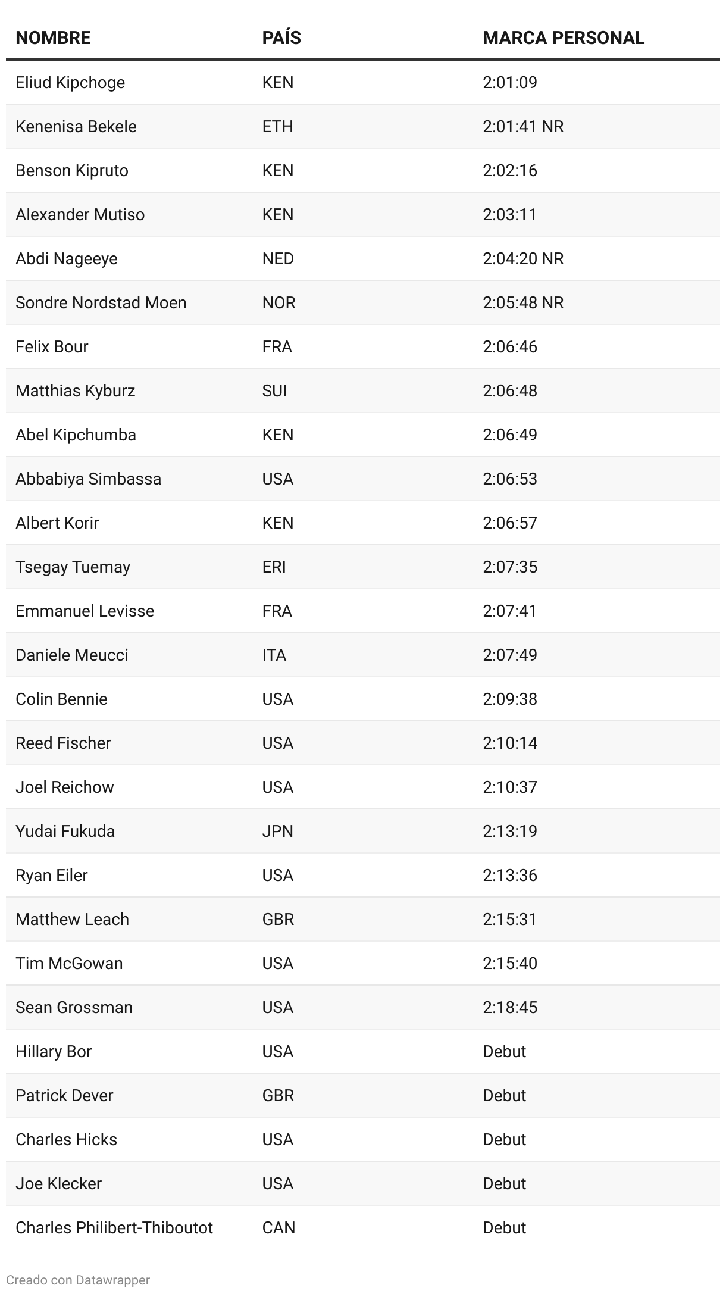
Task: Click Matthias Kyburz's SUI country code
Action: tap(274, 390)
